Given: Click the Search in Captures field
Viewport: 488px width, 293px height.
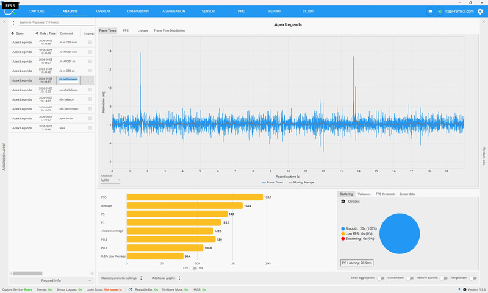Looking at the screenshot, I should coord(56,23).
